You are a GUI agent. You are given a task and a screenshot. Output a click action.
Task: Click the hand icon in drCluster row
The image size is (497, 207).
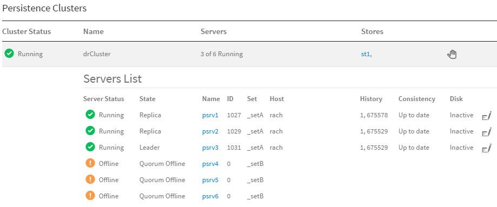coord(452,54)
